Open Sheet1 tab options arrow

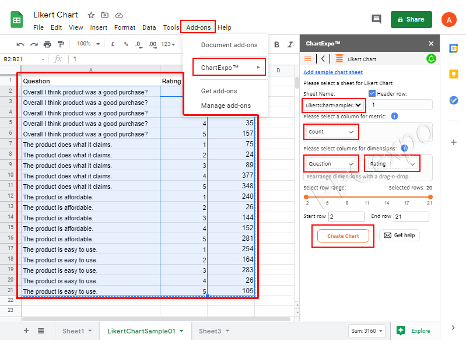[x=90, y=331]
